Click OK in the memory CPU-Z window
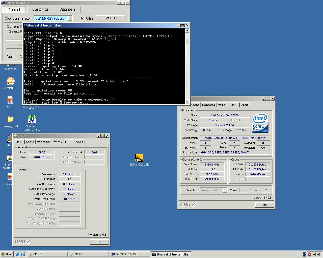 pos(99,242)
